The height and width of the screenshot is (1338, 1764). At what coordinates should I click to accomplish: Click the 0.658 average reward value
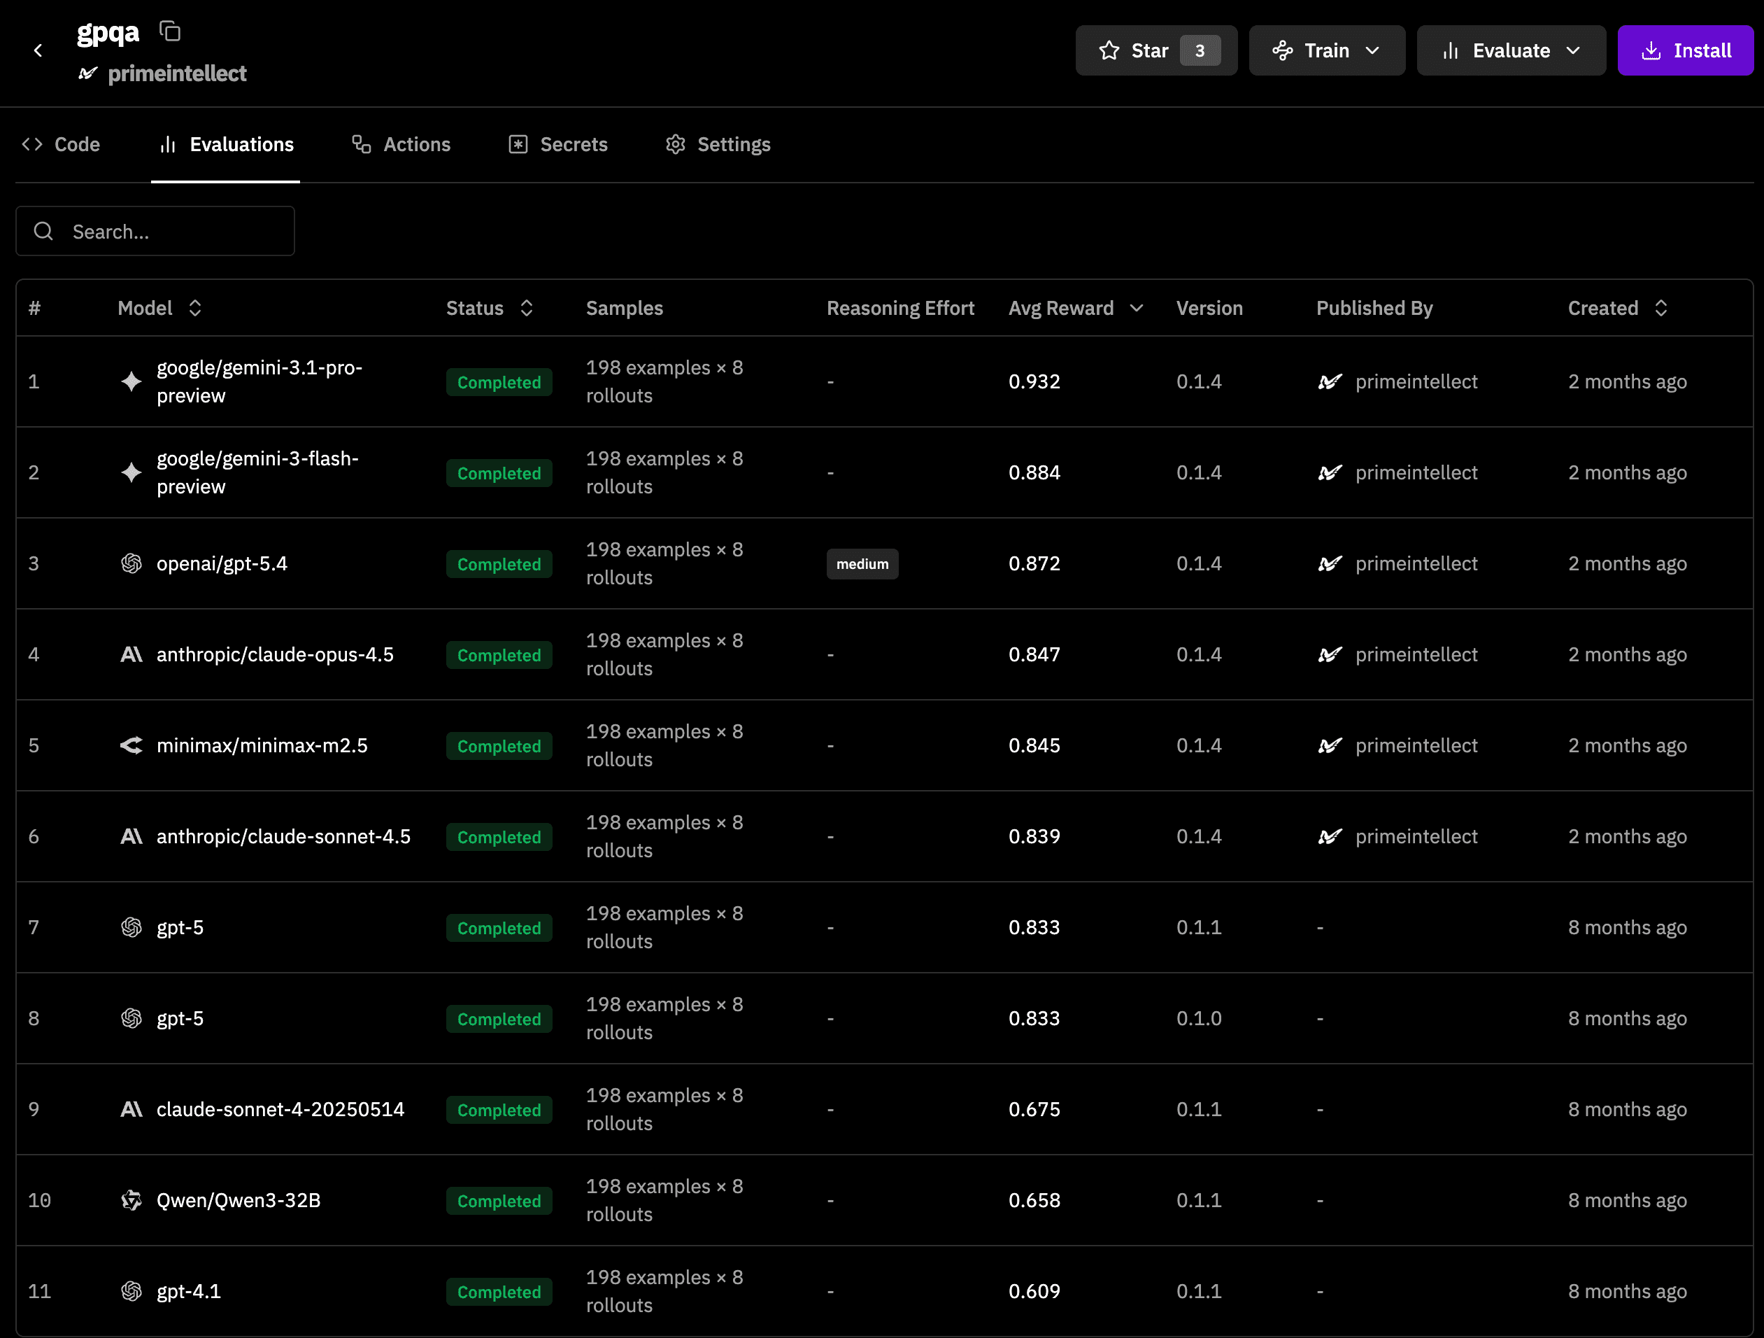(x=1034, y=1200)
